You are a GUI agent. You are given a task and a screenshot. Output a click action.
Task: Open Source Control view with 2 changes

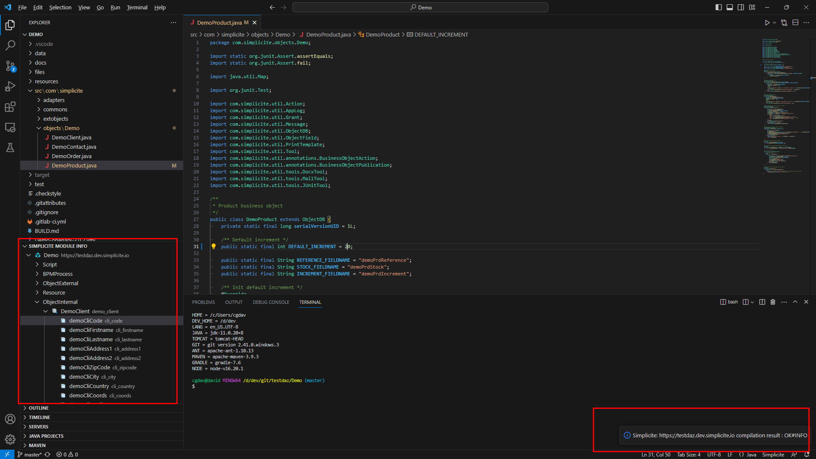pyautogui.click(x=10, y=66)
